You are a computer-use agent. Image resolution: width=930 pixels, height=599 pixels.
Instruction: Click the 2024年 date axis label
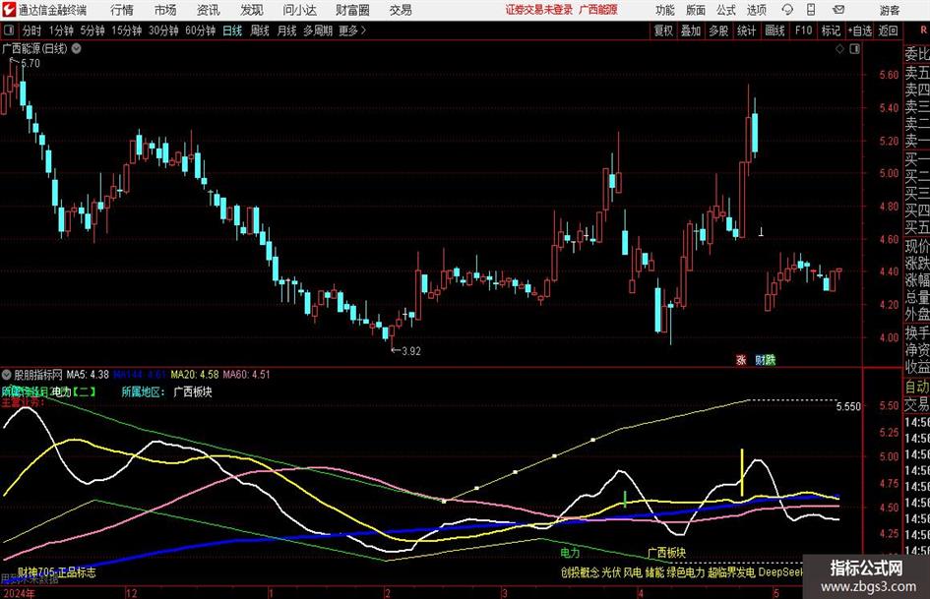[x=19, y=593]
